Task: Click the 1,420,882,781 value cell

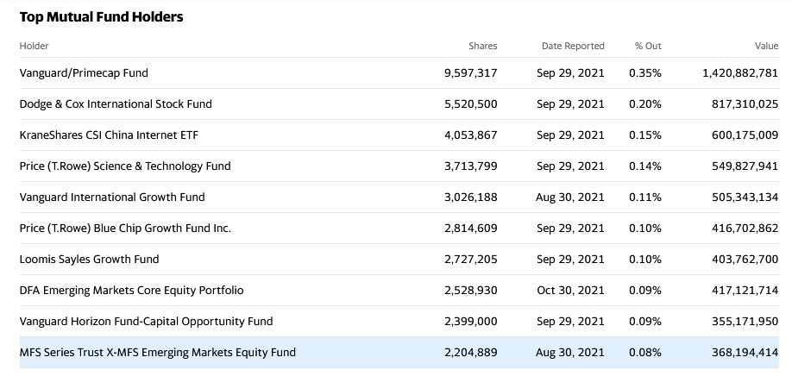Action: (x=740, y=73)
